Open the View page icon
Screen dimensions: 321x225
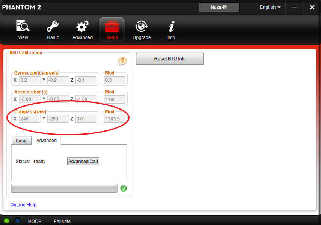coord(23,30)
